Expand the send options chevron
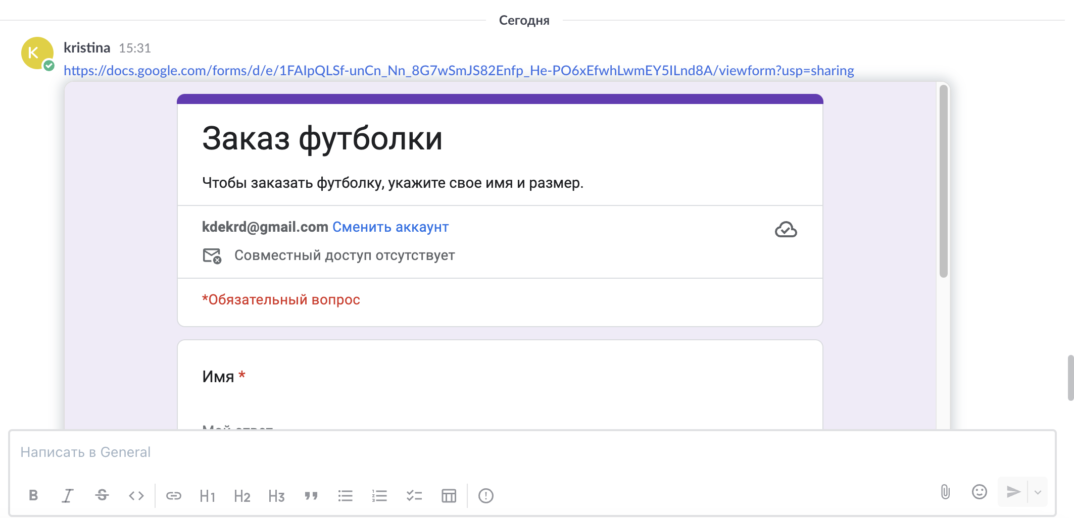 click(1038, 491)
